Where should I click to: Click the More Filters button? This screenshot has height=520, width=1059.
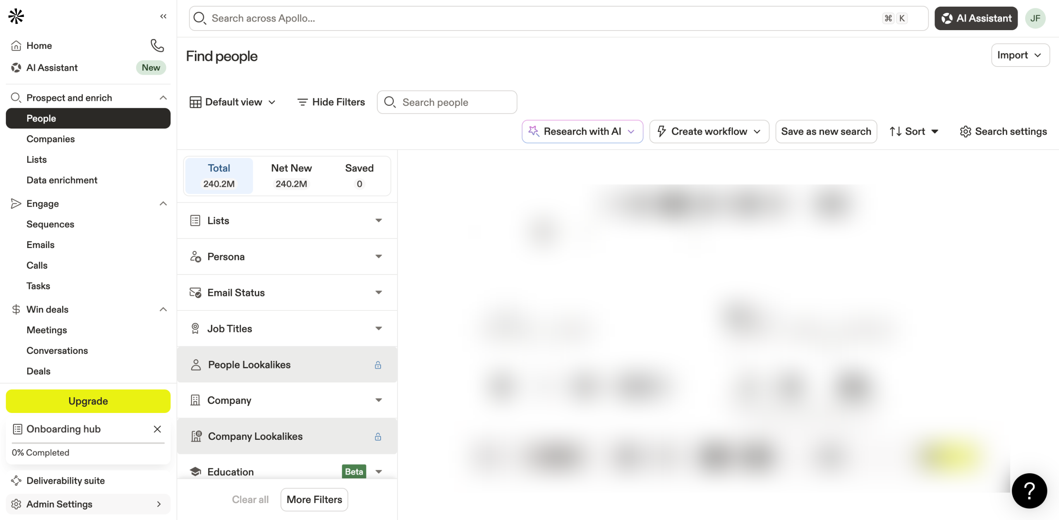pyautogui.click(x=314, y=499)
